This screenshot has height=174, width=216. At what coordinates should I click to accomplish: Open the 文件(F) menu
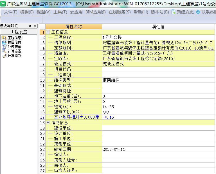pyautogui.click(x=11, y=12)
